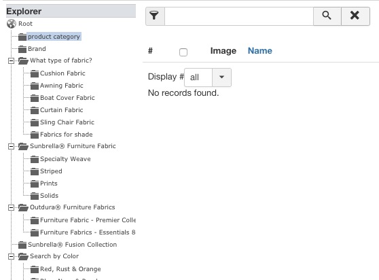Click the Prints folder icon
Viewport: 379px width, 280px height.
coord(35,183)
